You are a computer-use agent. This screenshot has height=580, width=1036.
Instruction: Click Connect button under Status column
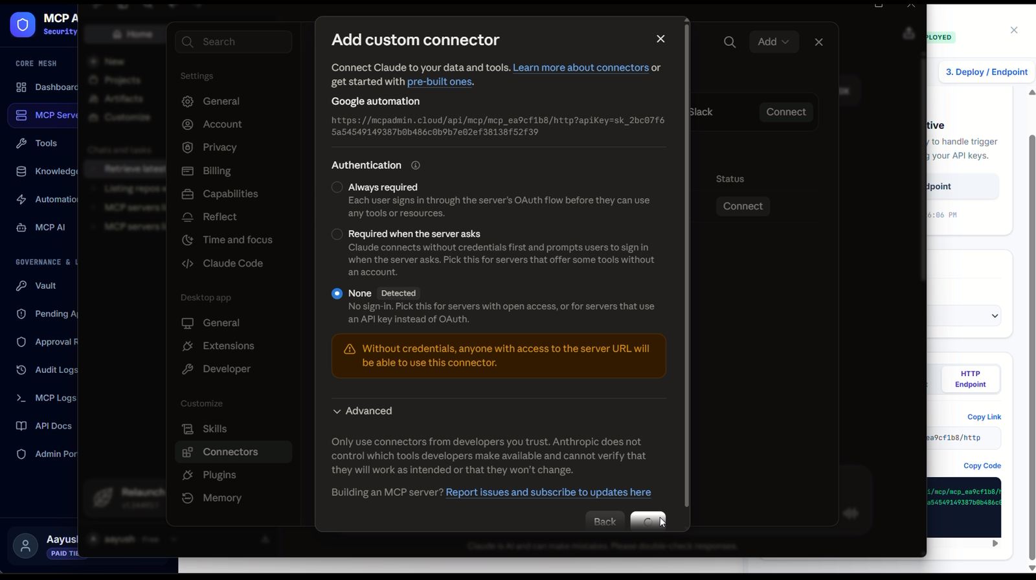pyautogui.click(x=743, y=206)
